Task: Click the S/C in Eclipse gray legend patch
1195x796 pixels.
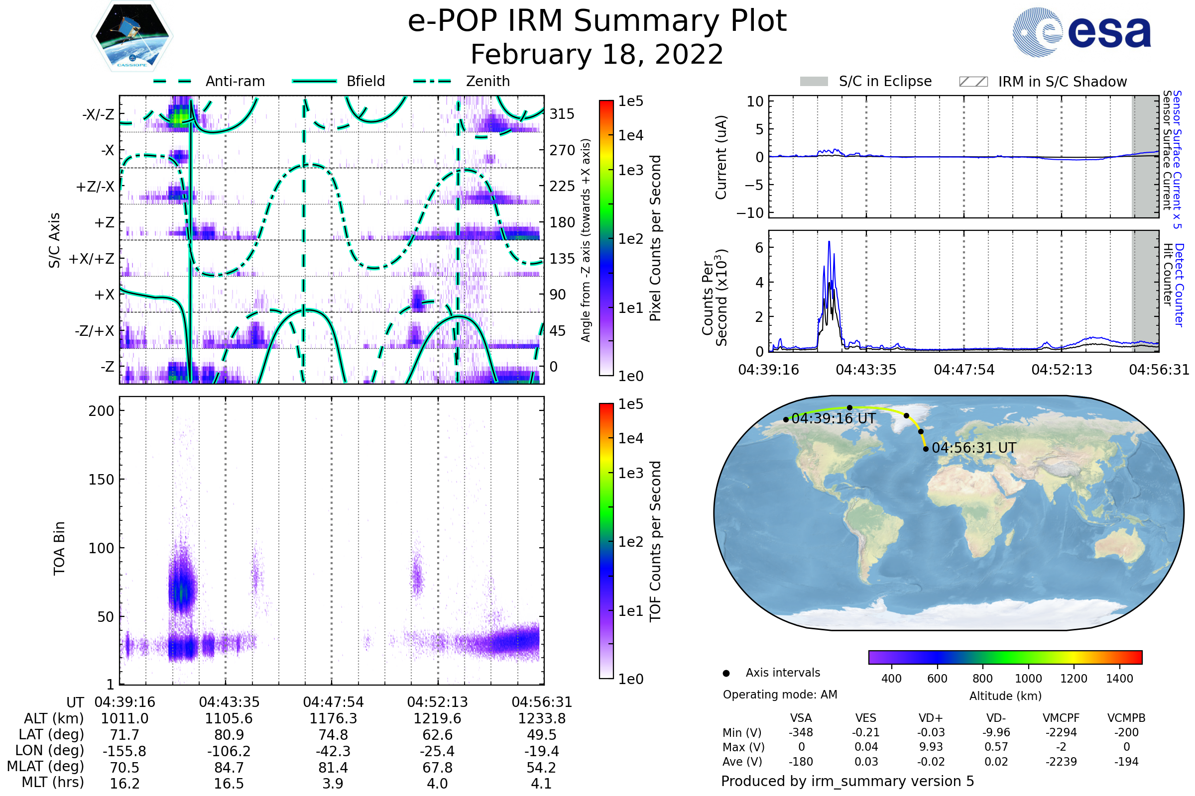Action: click(x=814, y=82)
